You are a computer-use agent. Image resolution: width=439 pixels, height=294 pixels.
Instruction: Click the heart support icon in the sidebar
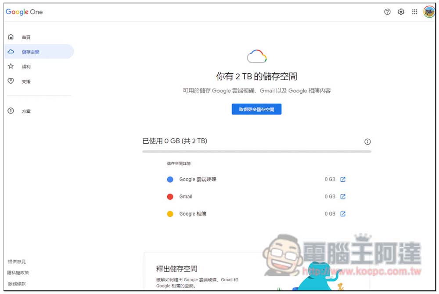coord(11,81)
